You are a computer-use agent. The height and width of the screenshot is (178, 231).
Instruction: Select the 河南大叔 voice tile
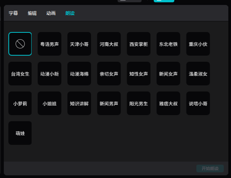(x=109, y=44)
